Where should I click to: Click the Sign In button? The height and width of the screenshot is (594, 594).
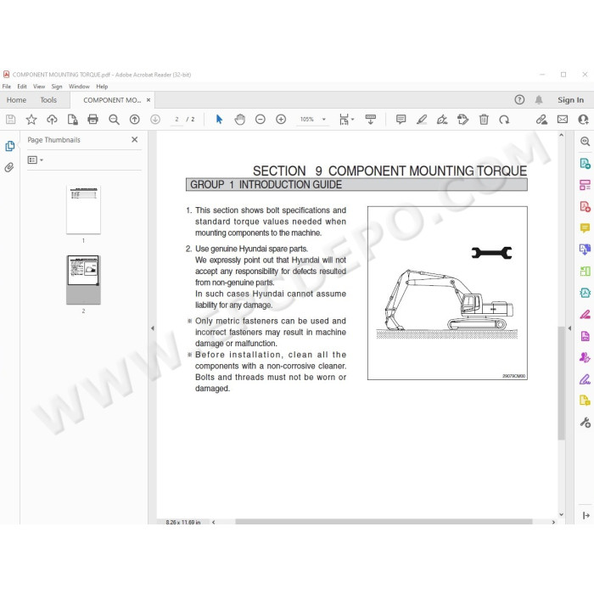570,100
